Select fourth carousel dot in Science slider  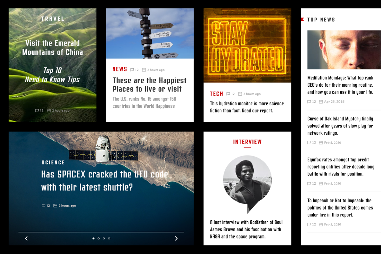(x=109, y=238)
